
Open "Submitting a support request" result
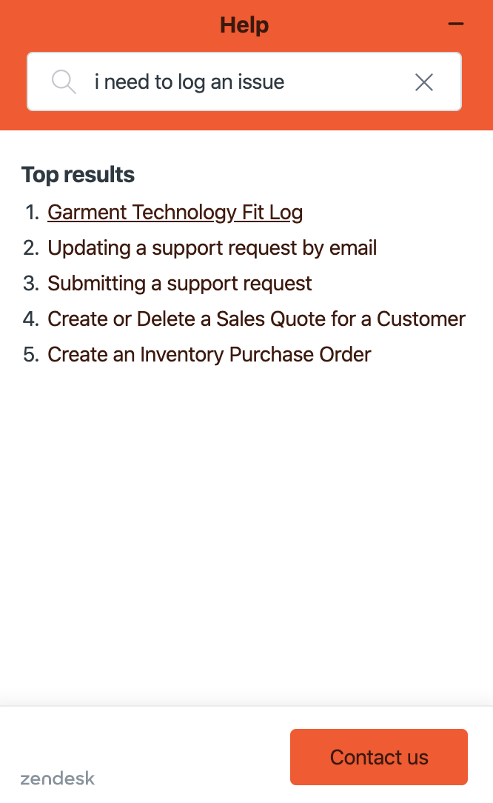tap(179, 283)
